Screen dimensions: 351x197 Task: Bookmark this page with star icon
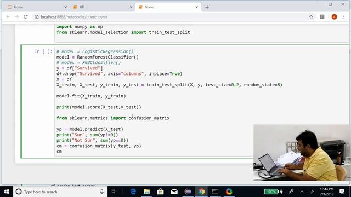coord(311,17)
